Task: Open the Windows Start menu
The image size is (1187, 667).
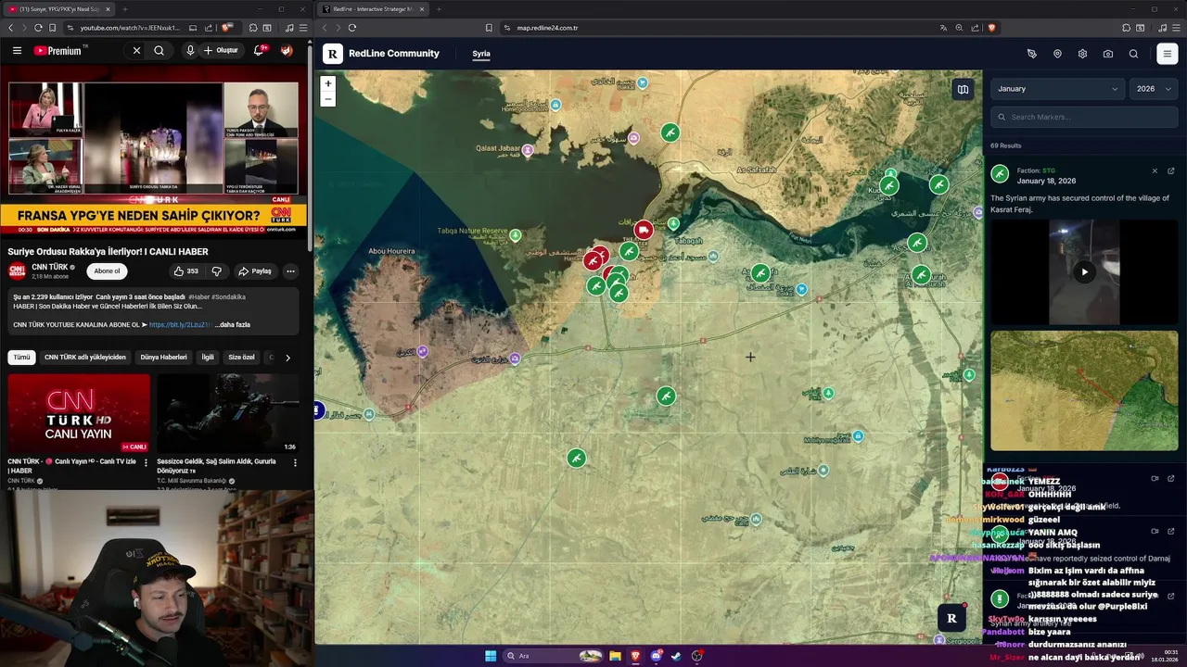Action: click(x=491, y=656)
